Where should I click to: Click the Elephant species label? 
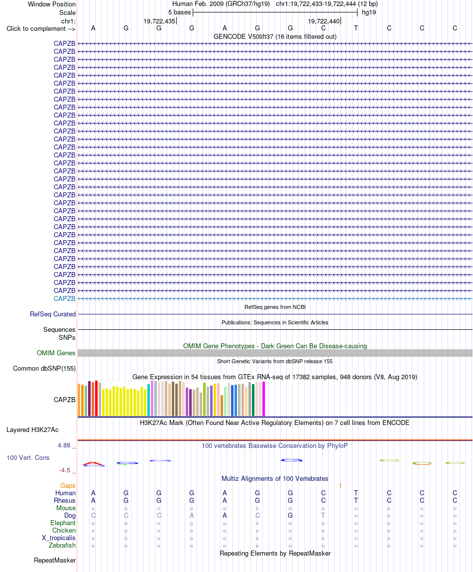point(63,523)
